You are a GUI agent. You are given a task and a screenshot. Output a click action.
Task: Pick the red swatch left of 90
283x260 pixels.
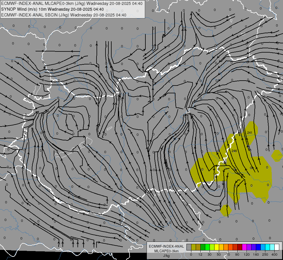[x=235, y=247]
